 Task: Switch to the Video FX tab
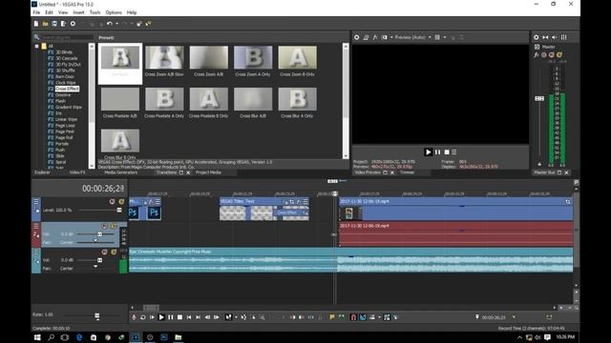click(x=77, y=172)
